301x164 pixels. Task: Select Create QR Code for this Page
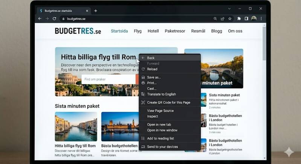[x=170, y=102]
